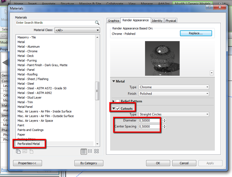This screenshot has height=177, width=232.
Task: Decrease Diameter with the down spinner
Action: coord(164,122)
